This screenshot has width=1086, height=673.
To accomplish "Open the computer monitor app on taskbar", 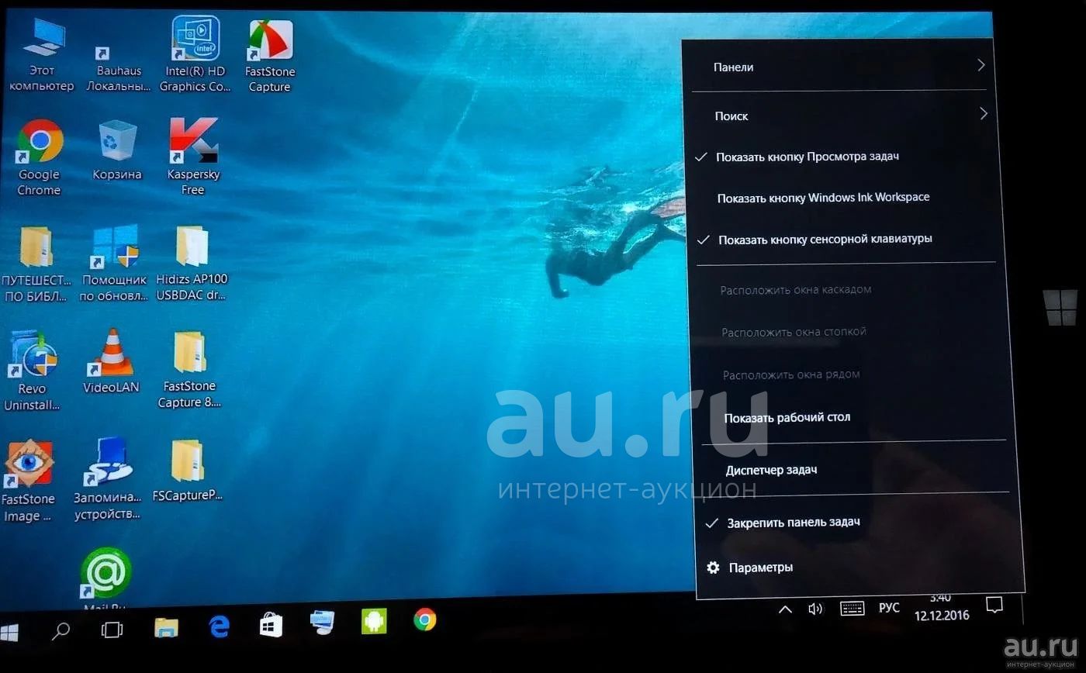I will point(322,622).
